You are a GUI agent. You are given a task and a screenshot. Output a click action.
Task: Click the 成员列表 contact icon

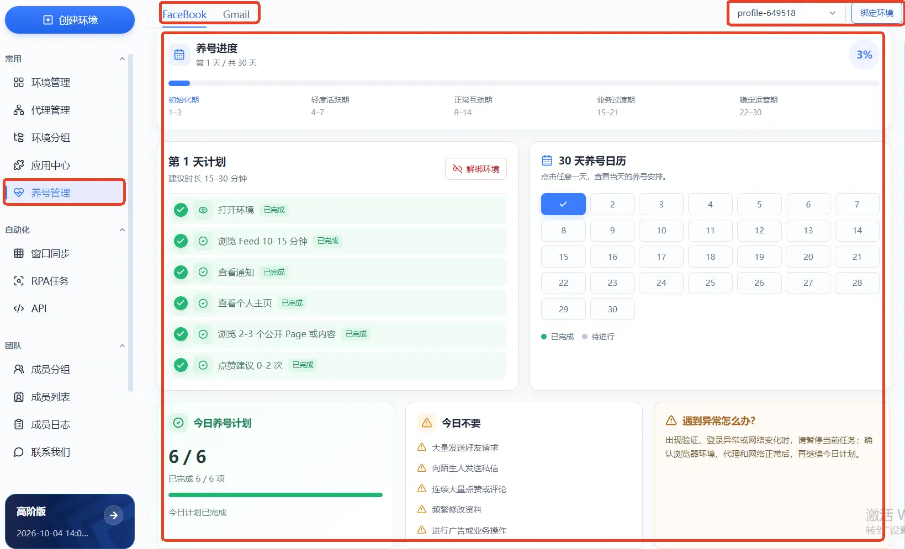[x=19, y=397]
